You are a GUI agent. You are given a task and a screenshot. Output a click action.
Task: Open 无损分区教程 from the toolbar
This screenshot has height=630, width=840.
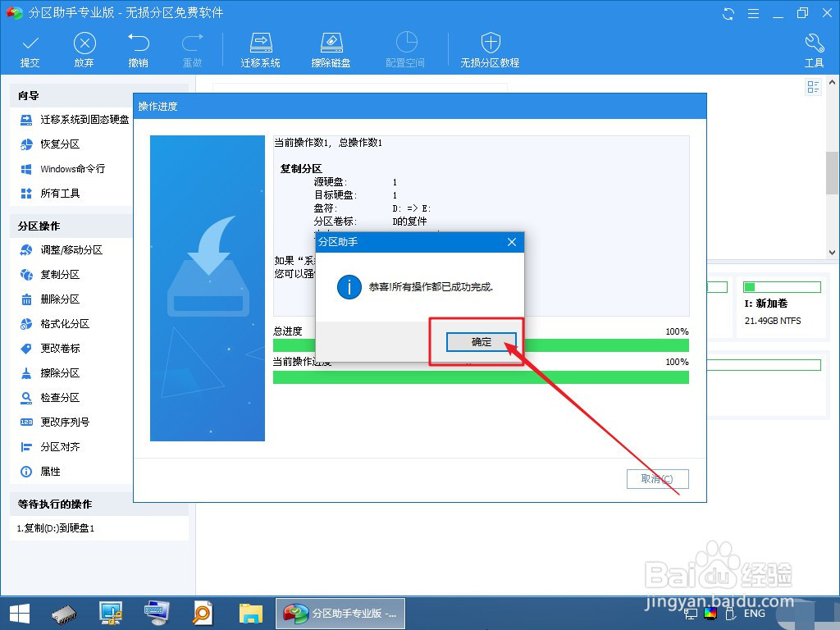[491, 51]
